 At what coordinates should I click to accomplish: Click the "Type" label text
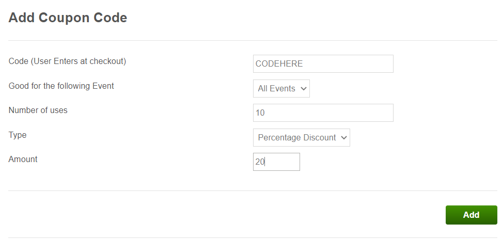click(18, 135)
